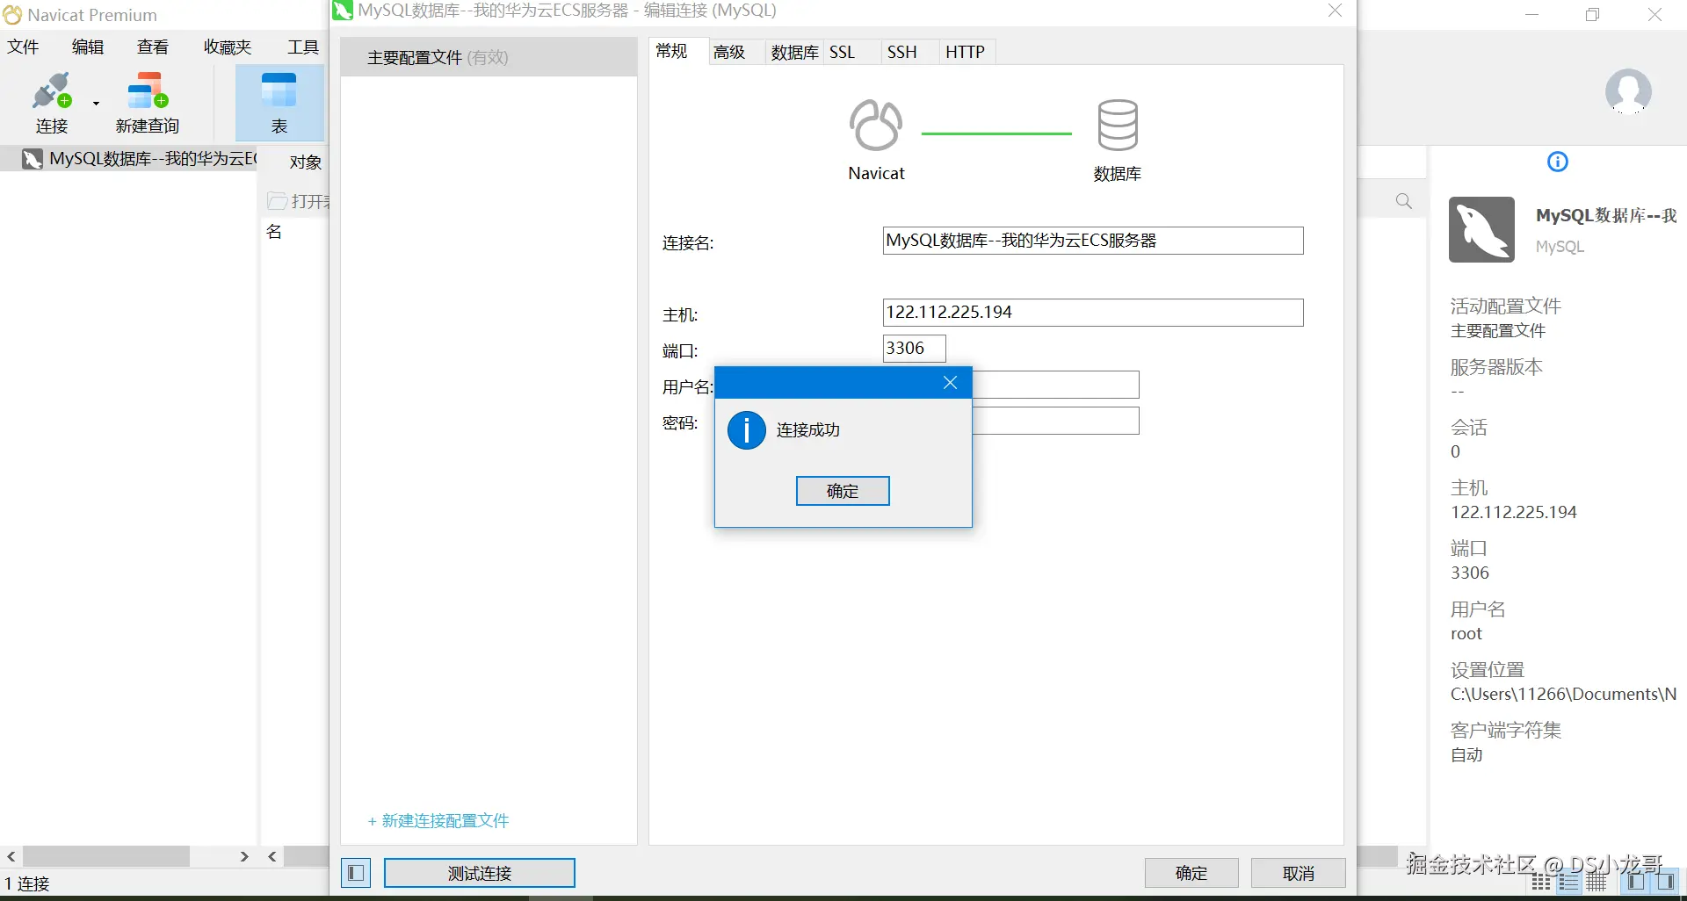Click the 对象 tab in main window

pyautogui.click(x=305, y=162)
